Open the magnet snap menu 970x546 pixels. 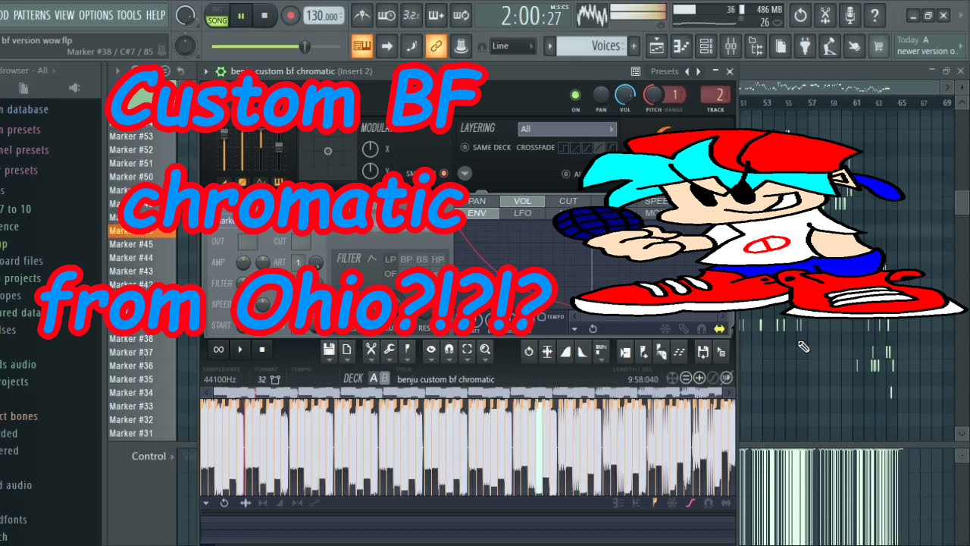coord(449,350)
